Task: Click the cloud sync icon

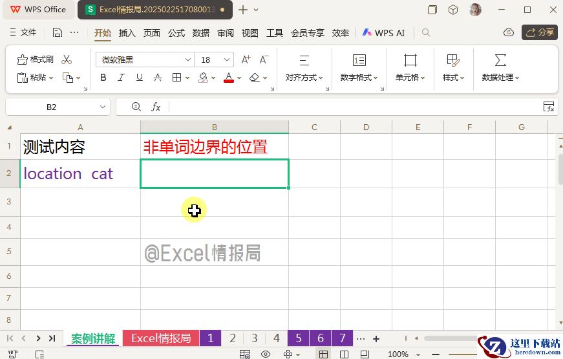Action: tap(509, 32)
